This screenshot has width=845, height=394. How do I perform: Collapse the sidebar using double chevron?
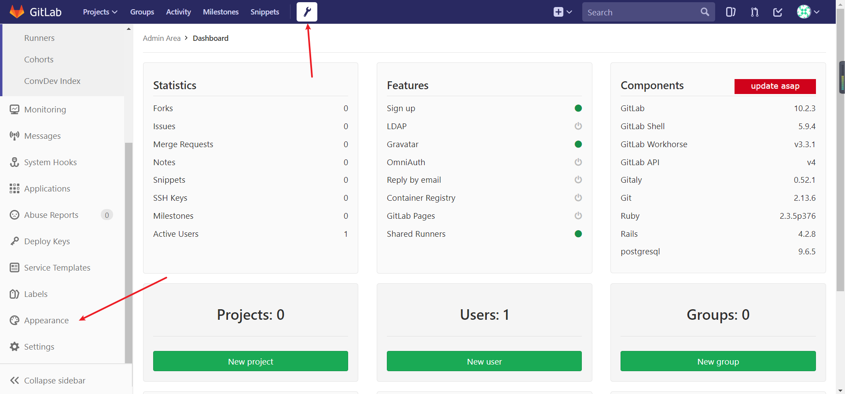click(15, 380)
